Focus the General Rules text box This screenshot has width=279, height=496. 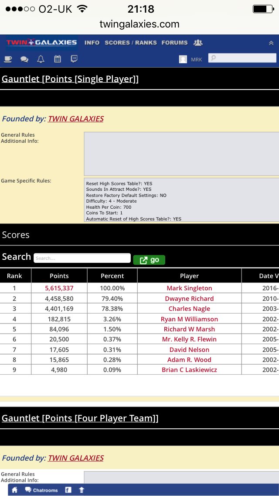click(181, 154)
